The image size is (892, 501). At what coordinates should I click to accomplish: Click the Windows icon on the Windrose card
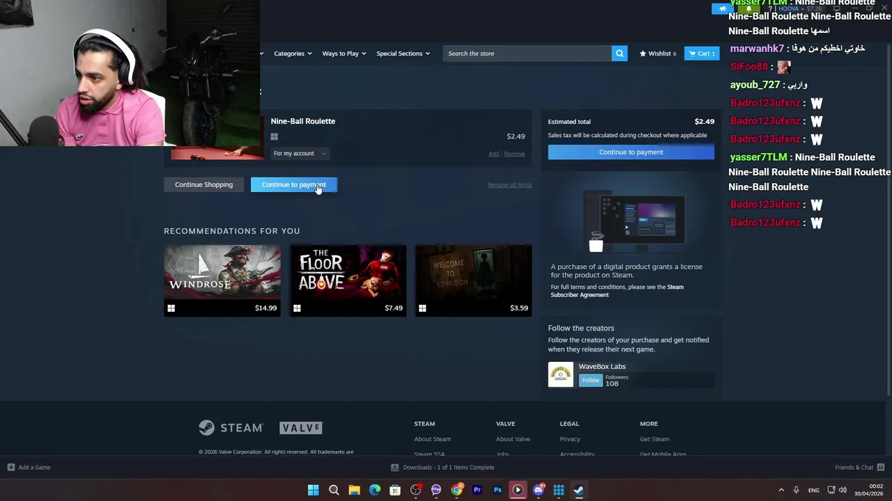pos(171,308)
